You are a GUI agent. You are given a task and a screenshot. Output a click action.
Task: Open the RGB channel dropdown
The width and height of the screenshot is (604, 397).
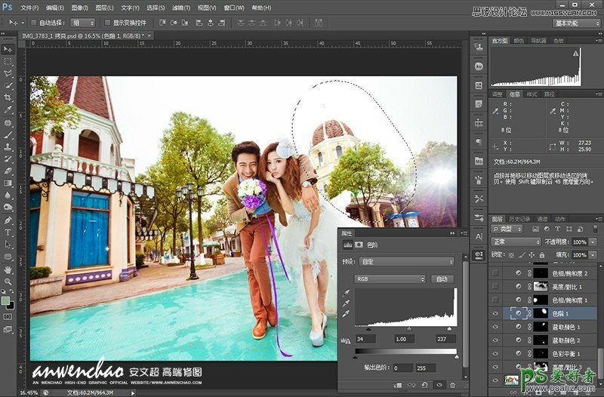(x=390, y=279)
